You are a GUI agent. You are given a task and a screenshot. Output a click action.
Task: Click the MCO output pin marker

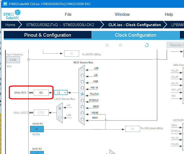(29, 93)
